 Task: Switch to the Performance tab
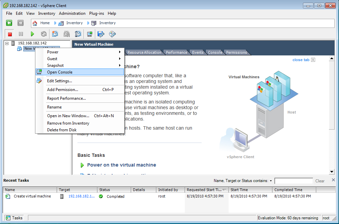176,52
